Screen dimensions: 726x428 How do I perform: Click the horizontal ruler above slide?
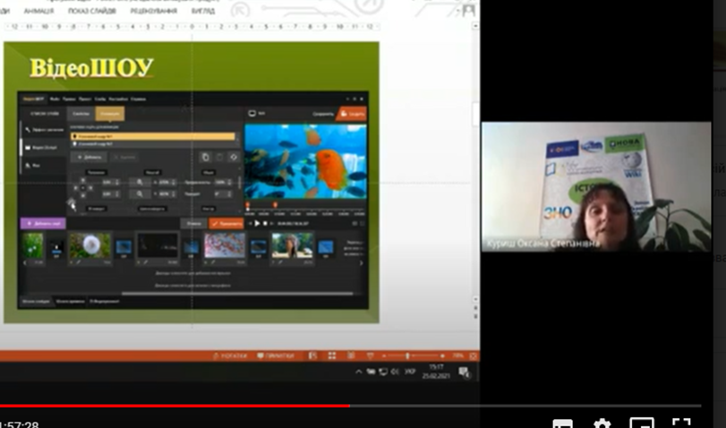coord(192,27)
